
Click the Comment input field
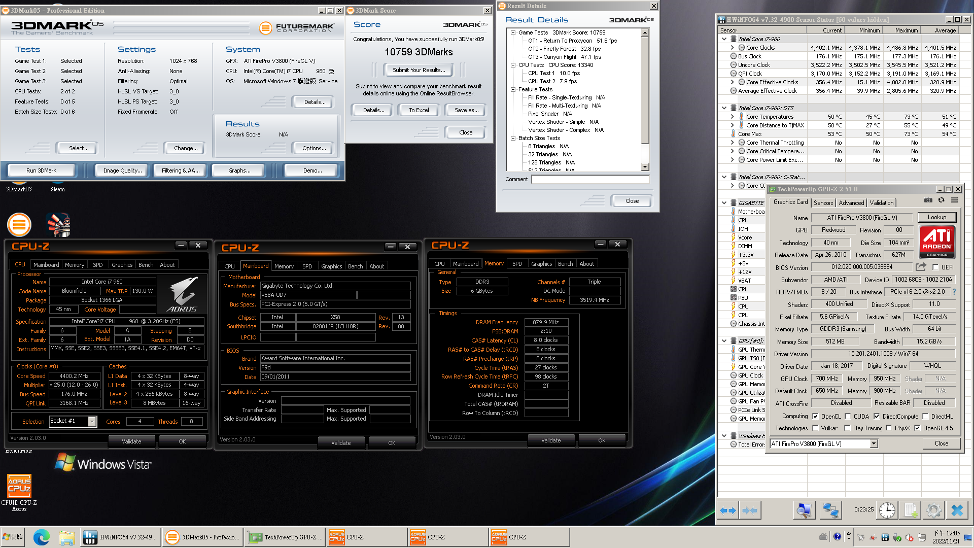tap(590, 179)
